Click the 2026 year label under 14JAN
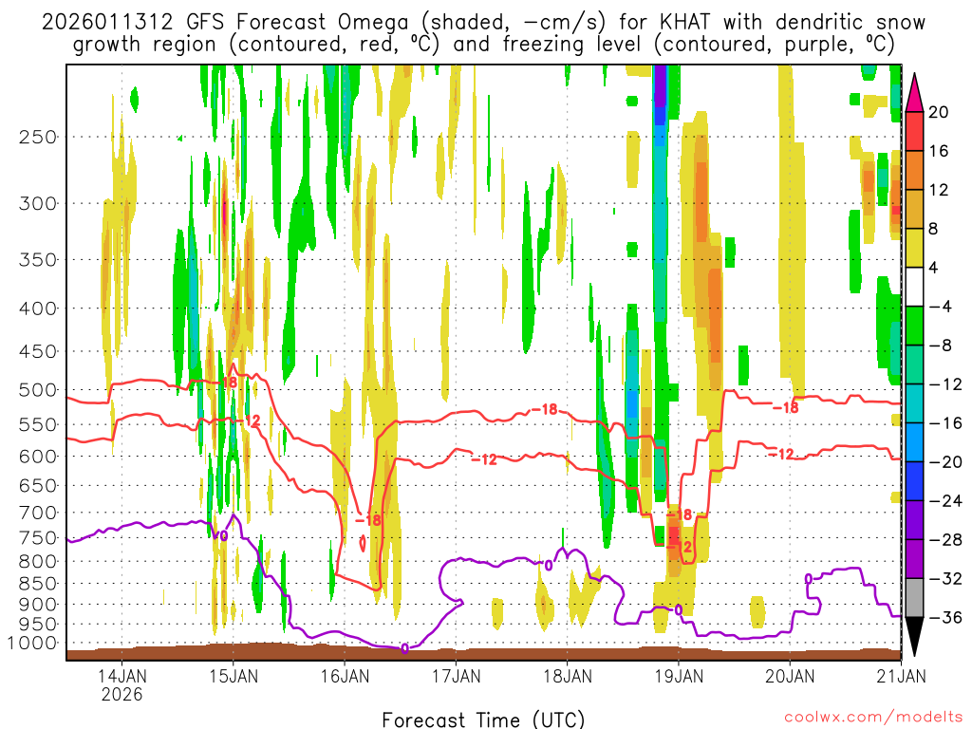The image size is (972, 729). click(122, 694)
